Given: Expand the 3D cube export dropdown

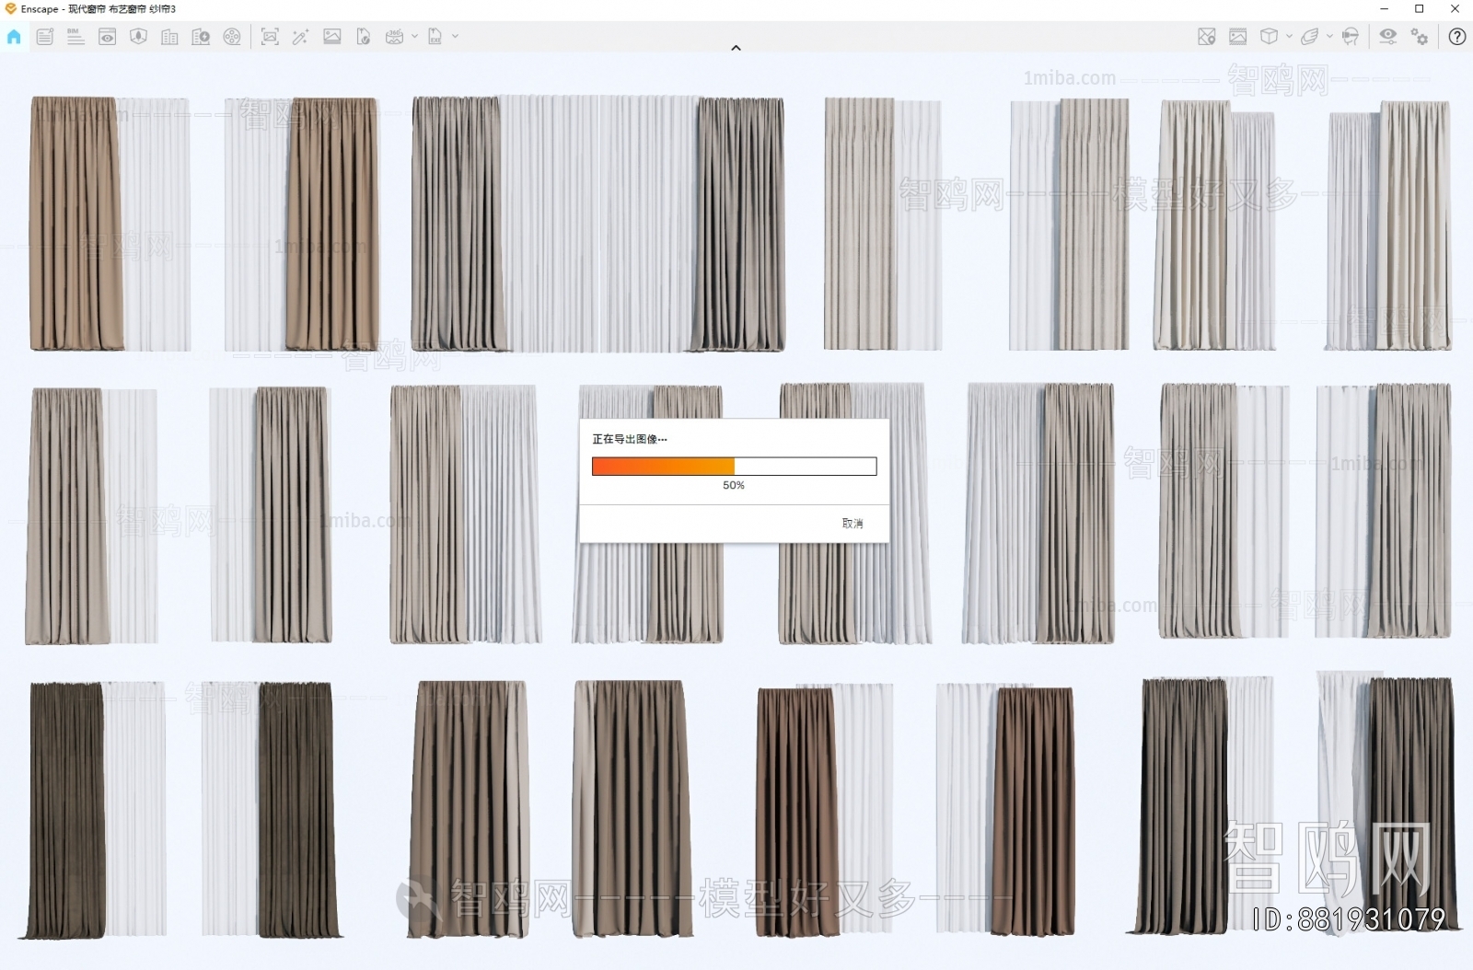Looking at the screenshot, I should (1289, 38).
